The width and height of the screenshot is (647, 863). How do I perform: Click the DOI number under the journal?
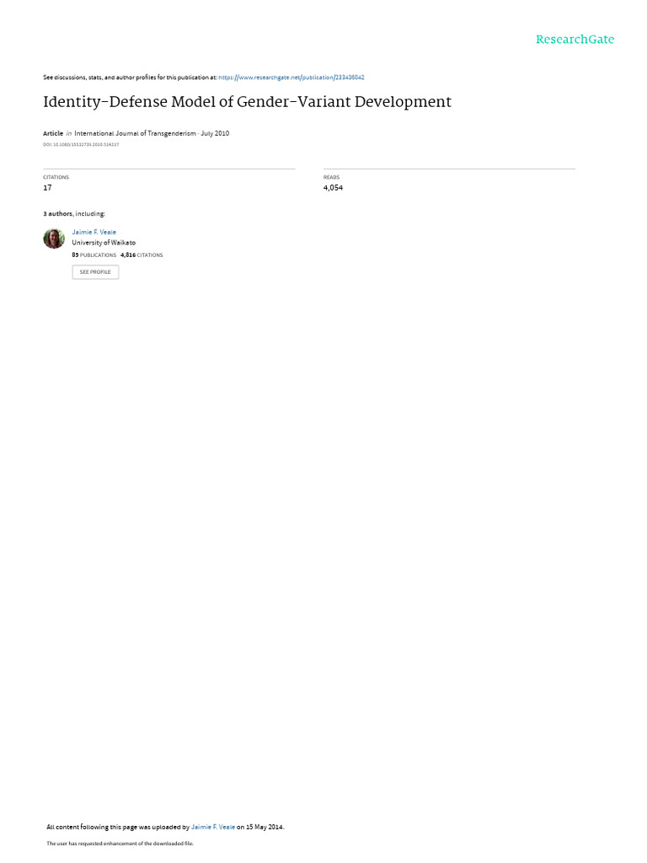click(81, 145)
